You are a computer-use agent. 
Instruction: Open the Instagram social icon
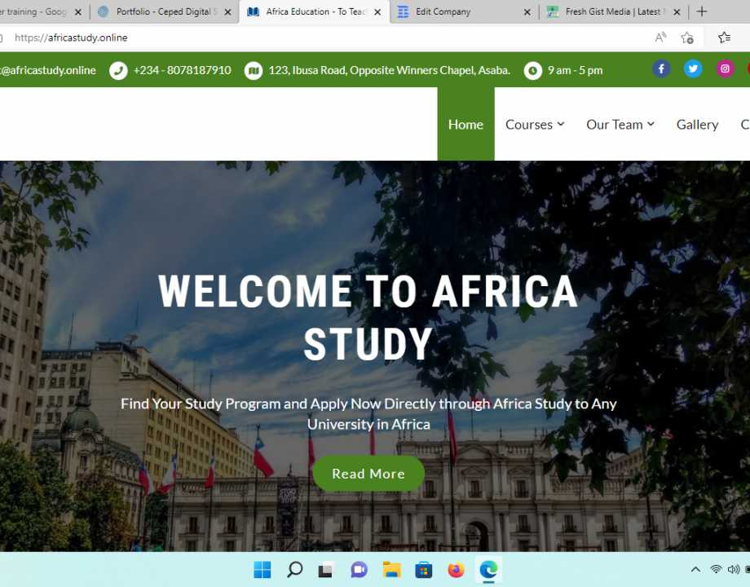tap(725, 68)
